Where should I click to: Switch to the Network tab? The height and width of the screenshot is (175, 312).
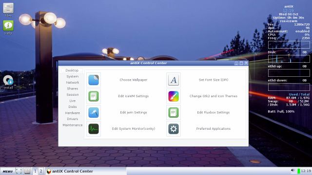point(73,82)
